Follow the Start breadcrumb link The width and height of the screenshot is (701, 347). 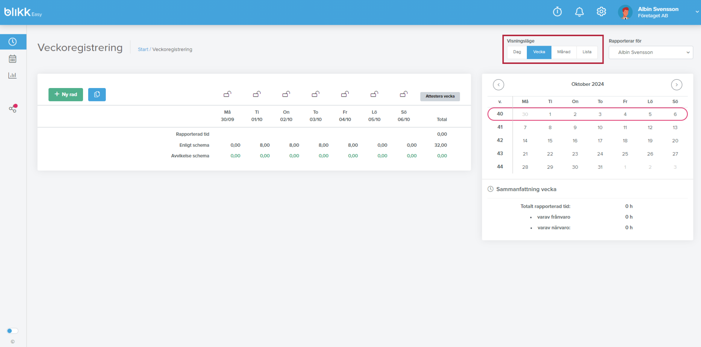tap(143, 49)
